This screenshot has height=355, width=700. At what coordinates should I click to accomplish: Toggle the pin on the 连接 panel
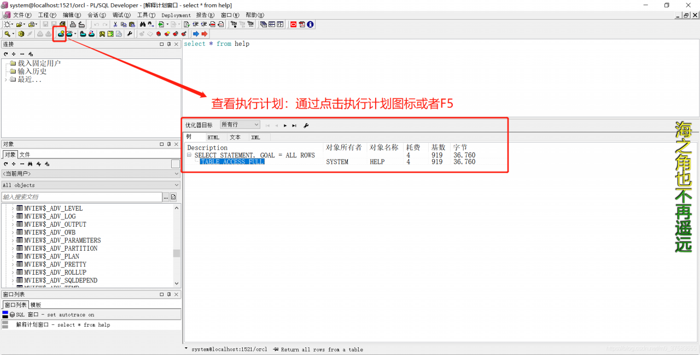tap(169, 44)
